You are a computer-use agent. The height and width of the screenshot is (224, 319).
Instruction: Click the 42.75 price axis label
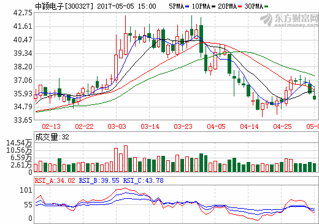click(23, 13)
